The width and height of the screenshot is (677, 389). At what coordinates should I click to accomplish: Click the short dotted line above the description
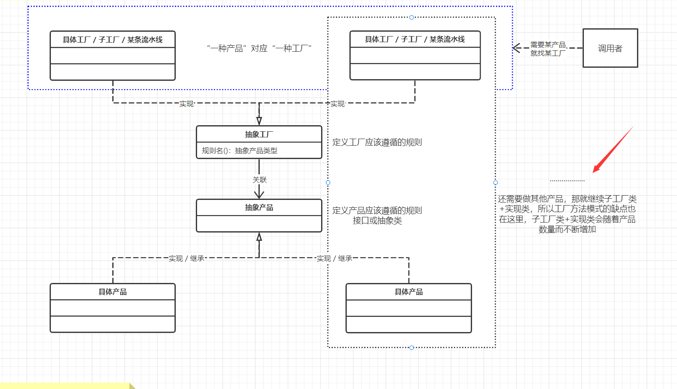coord(567,181)
